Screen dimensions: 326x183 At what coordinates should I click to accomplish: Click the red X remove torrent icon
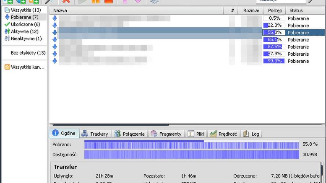[x=66, y=1]
